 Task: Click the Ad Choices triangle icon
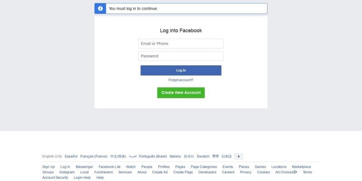295,172
